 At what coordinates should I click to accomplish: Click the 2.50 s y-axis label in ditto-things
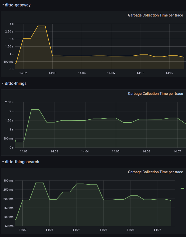9,102
